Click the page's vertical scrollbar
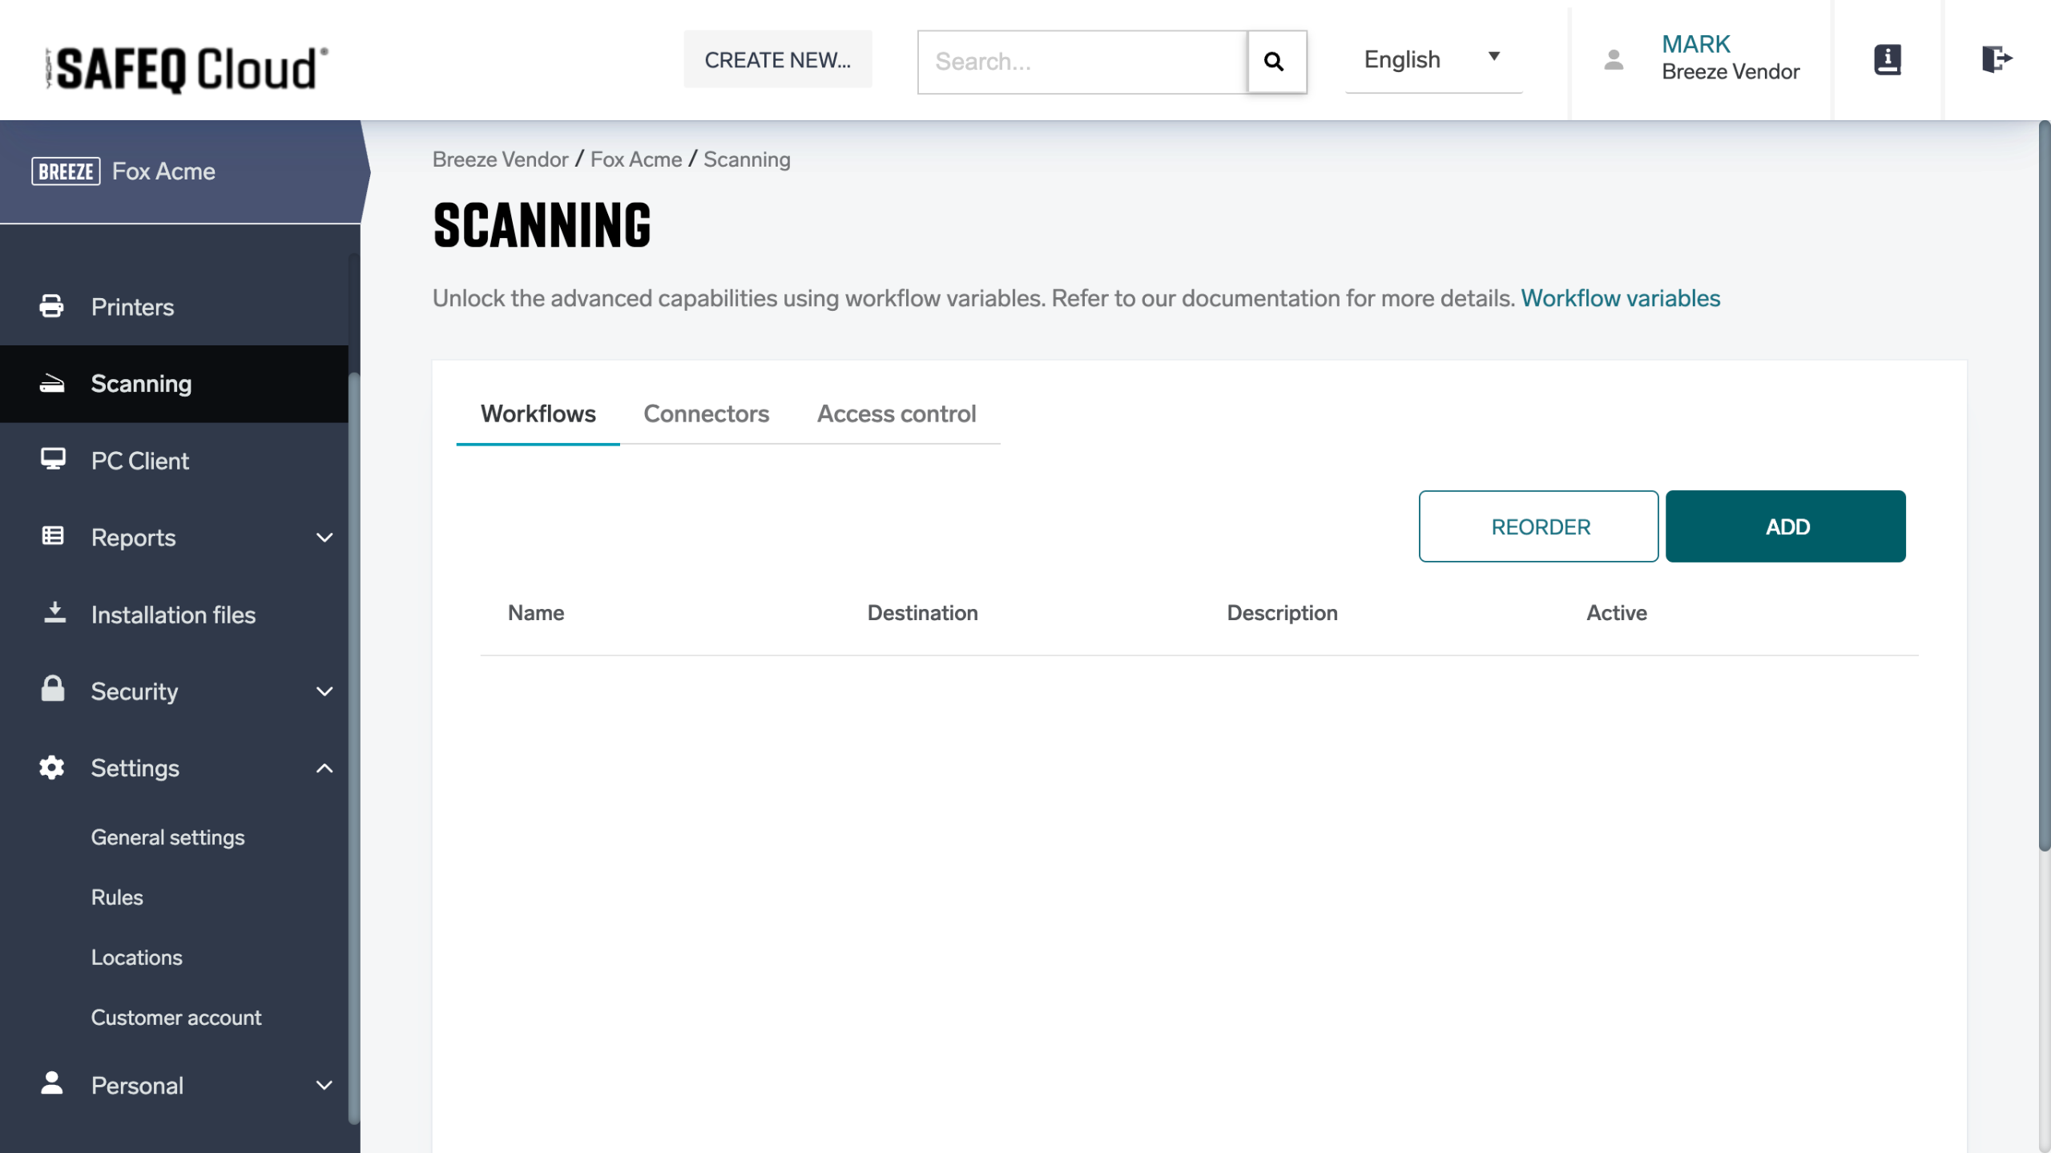 [2044, 481]
